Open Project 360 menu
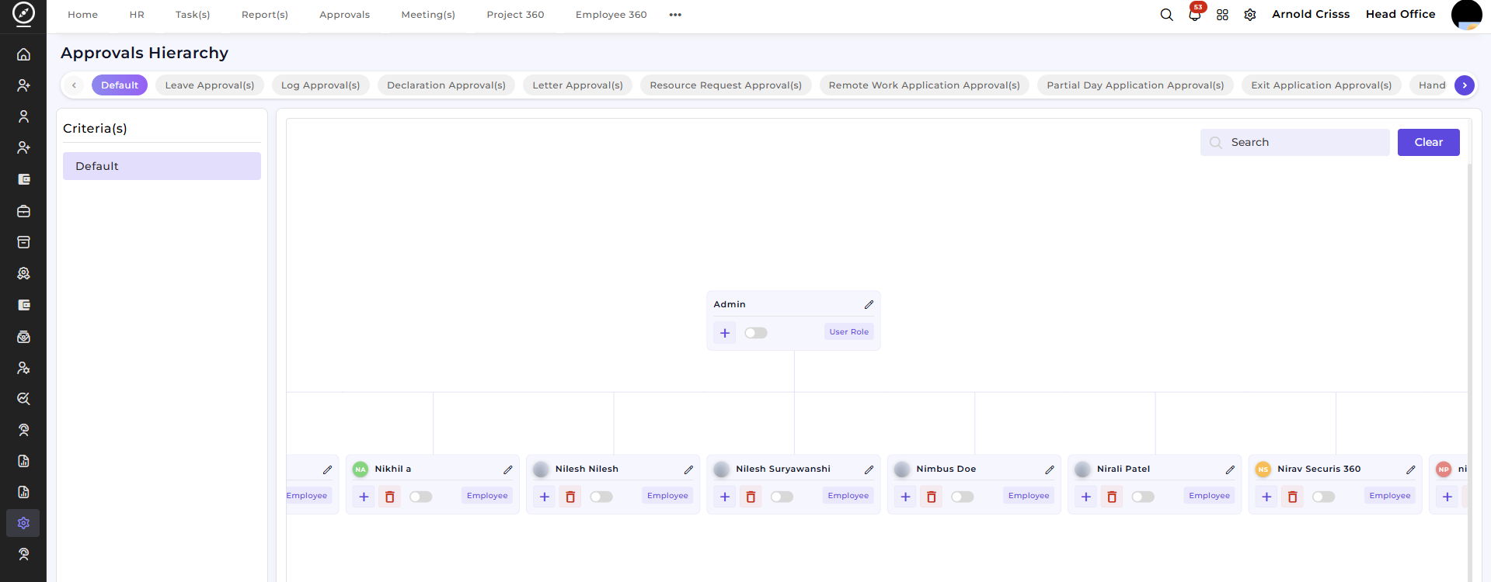 click(x=515, y=15)
